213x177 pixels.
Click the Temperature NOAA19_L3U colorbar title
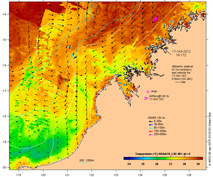pyautogui.click(x=163, y=154)
